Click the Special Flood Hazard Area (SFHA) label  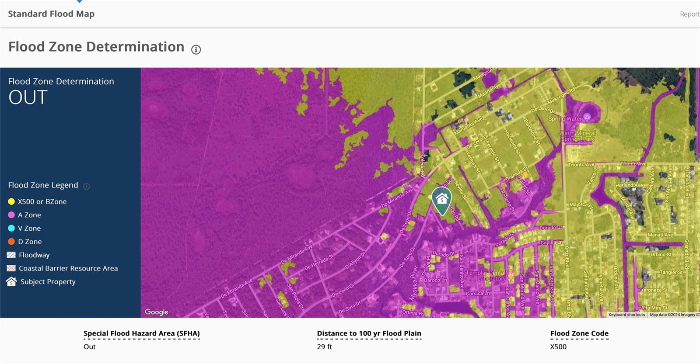[x=141, y=333]
